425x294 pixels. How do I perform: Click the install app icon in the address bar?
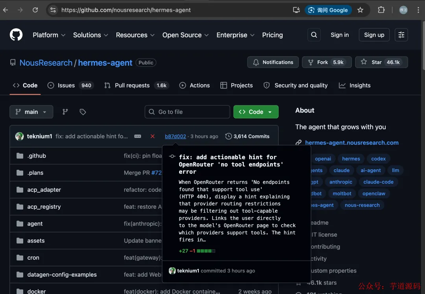(296, 10)
